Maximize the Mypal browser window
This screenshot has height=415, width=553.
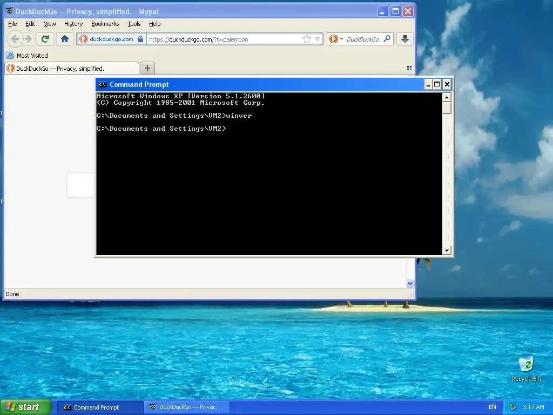[395, 11]
